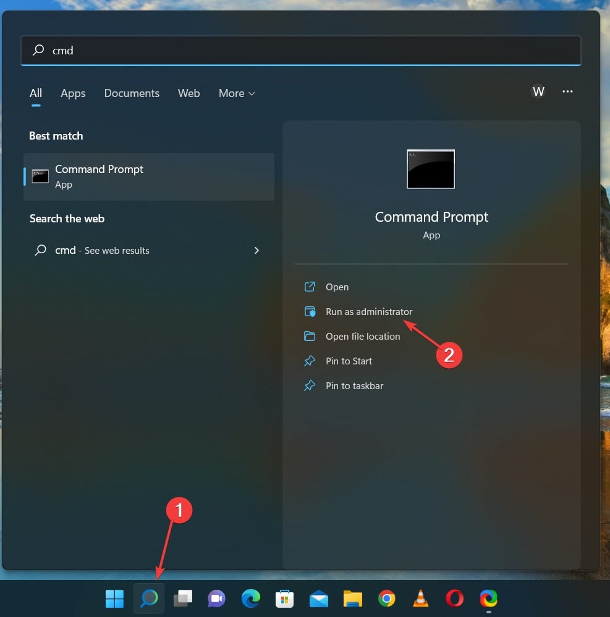The height and width of the screenshot is (617, 610).
Task: Click the Windows Start button
Action: click(x=114, y=598)
